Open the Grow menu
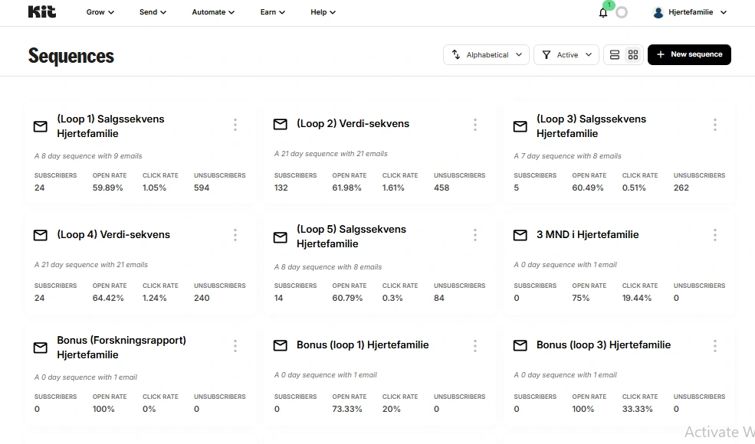This screenshot has width=755, height=444. 100,12
